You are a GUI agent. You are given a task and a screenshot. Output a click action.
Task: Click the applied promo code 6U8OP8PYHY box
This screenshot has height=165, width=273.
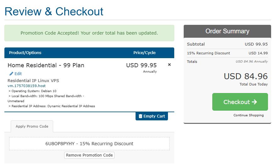pos(89,144)
